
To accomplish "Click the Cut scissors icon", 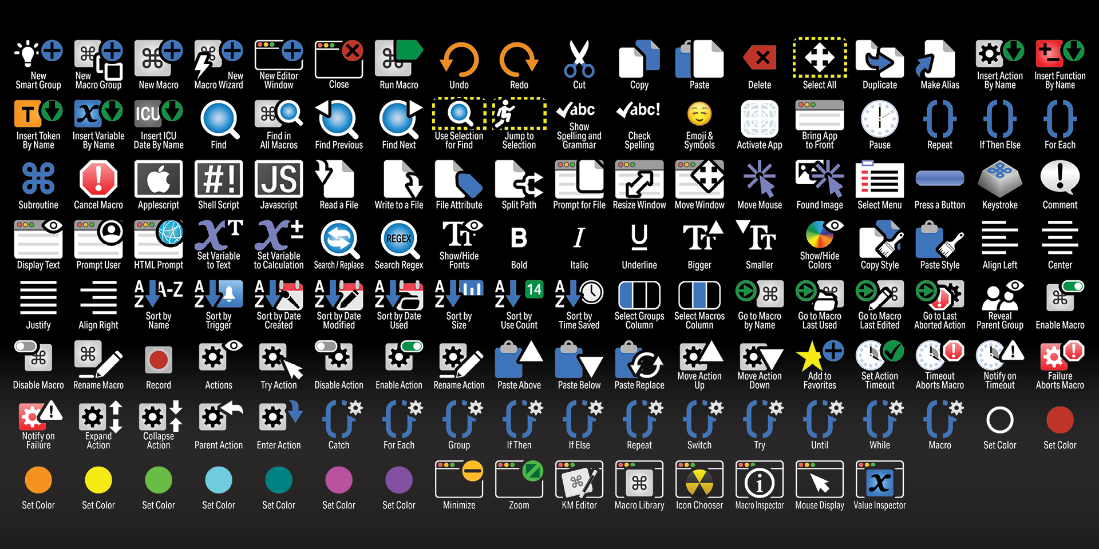I will point(579,58).
